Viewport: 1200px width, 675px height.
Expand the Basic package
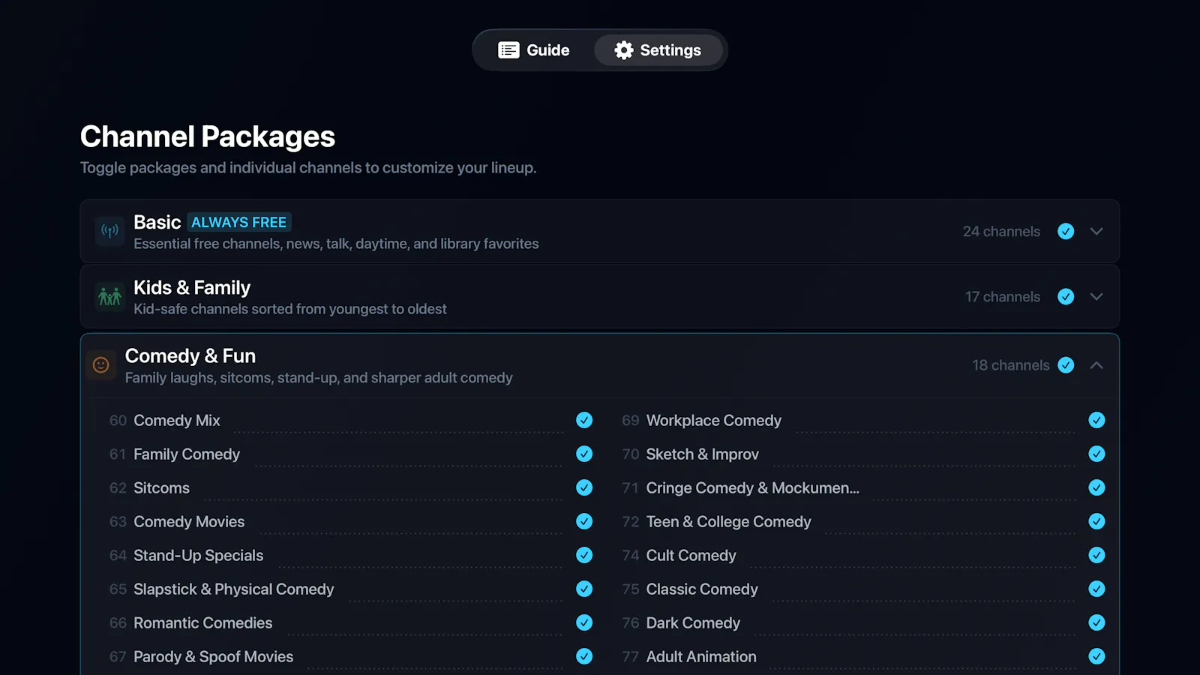click(x=1096, y=231)
